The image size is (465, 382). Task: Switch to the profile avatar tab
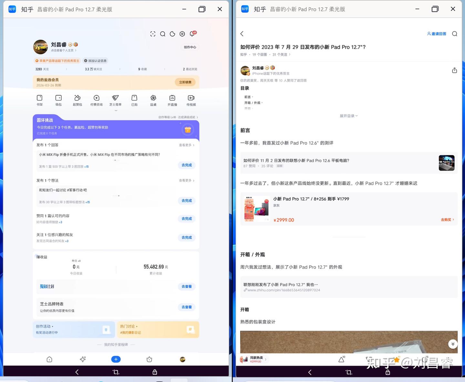pos(182,359)
